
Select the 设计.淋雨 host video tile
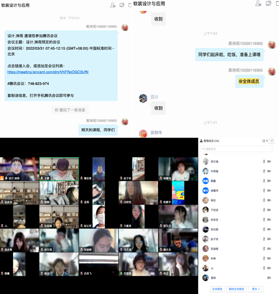click(19, 169)
